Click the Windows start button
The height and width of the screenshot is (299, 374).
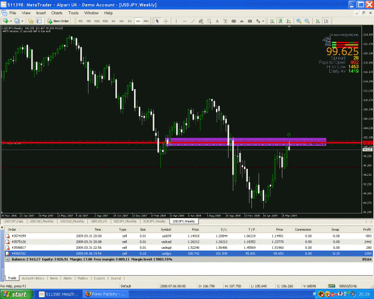[16, 294]
